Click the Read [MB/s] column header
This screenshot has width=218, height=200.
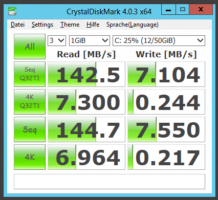click(86, 54)
